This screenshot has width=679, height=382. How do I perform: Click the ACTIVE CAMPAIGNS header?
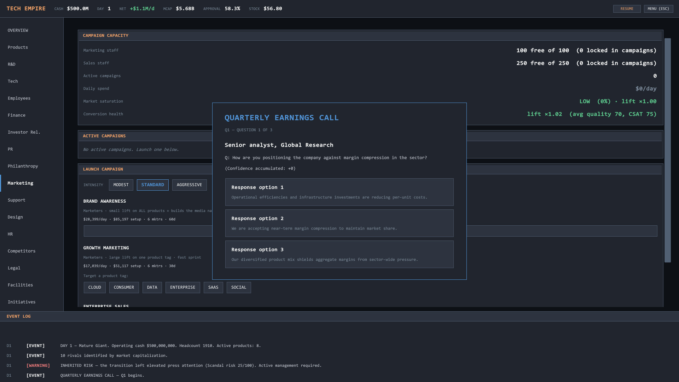point(104,136)
